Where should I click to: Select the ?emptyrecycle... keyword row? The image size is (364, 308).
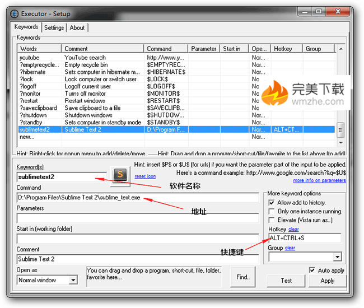pyautogui.click(x=176, y=65)
